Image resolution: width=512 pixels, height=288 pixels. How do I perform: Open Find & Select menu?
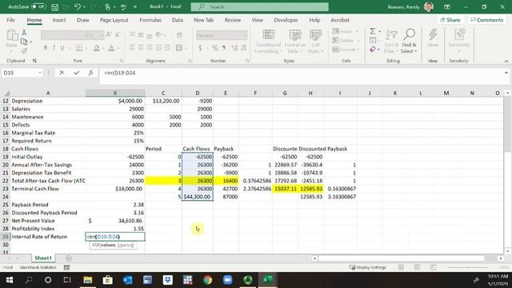click(409, 41)
